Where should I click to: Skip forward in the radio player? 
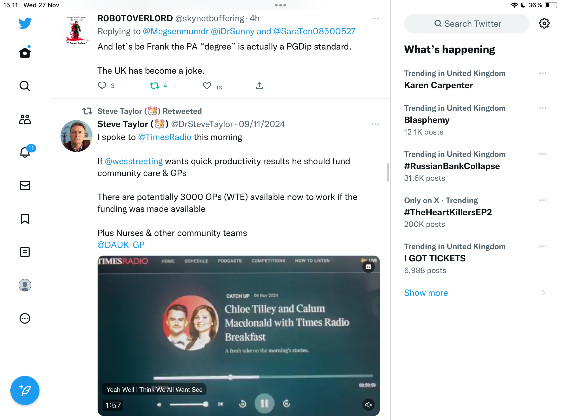(x=286, y=403)
